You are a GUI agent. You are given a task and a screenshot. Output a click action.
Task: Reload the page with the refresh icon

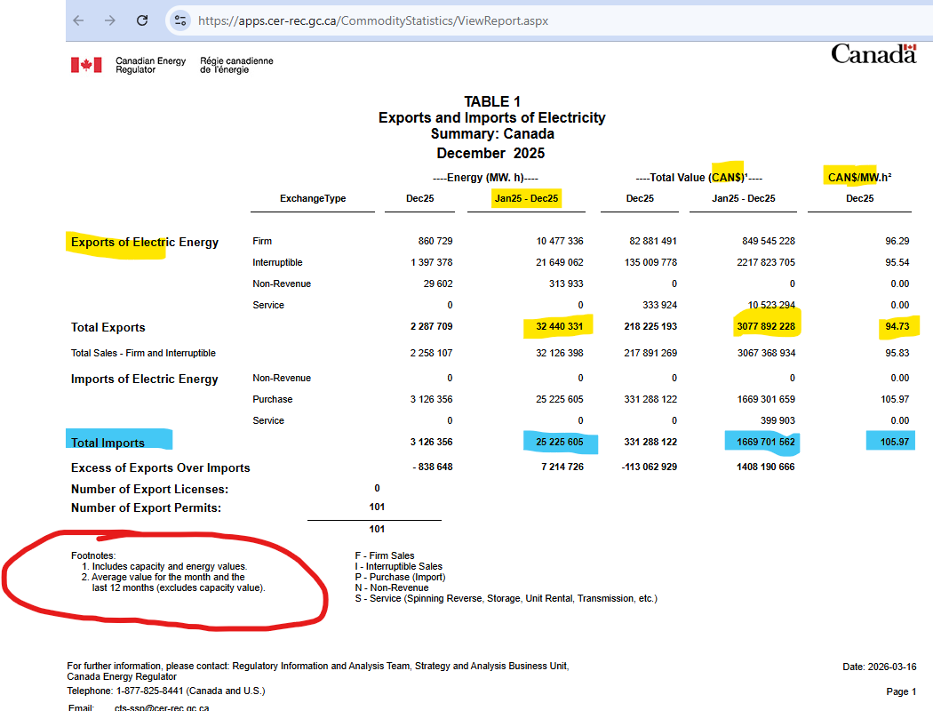[x=142, y=20]
